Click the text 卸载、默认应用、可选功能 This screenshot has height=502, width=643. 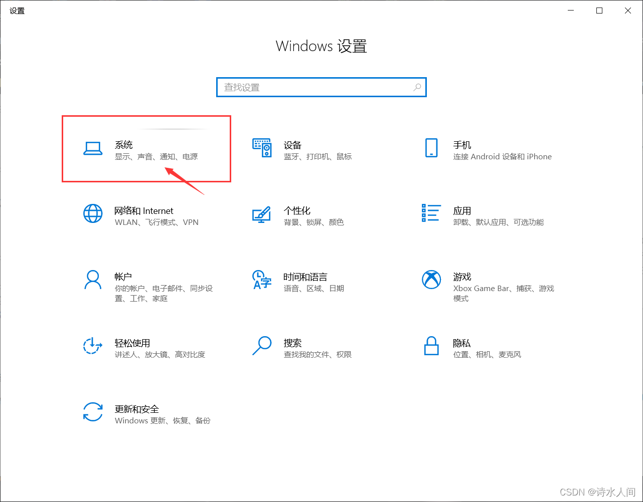click(499, 222)
